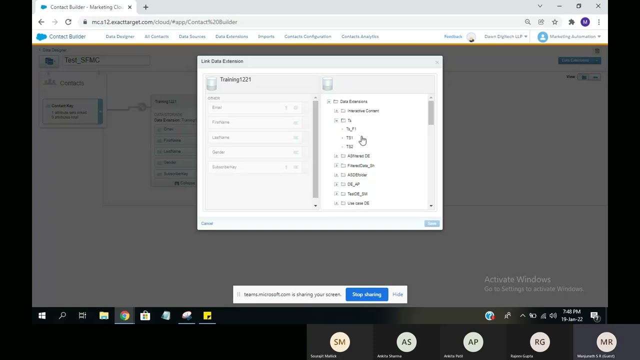
Task: Open the Data Extensions menu
Action: click(x=231, y=36)
